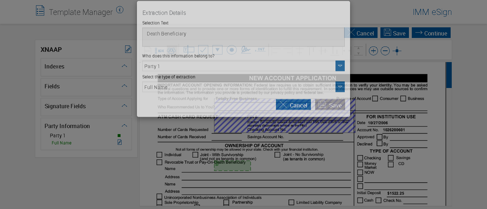487x209 pixels.
Task: Click the crosshair icon beside zoom out
Action: point(397,51)
